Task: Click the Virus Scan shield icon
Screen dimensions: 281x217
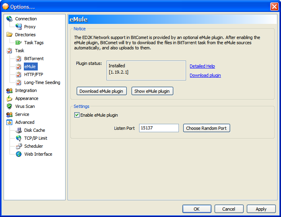Action: (x=9, y=106)
